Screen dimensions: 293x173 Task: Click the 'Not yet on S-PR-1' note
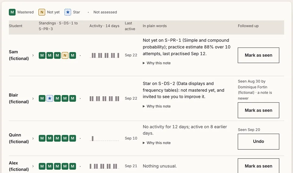[x=186, y=47]
